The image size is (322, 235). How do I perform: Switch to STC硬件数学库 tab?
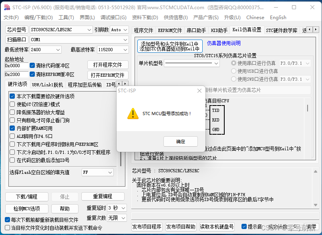coord(282,30)
